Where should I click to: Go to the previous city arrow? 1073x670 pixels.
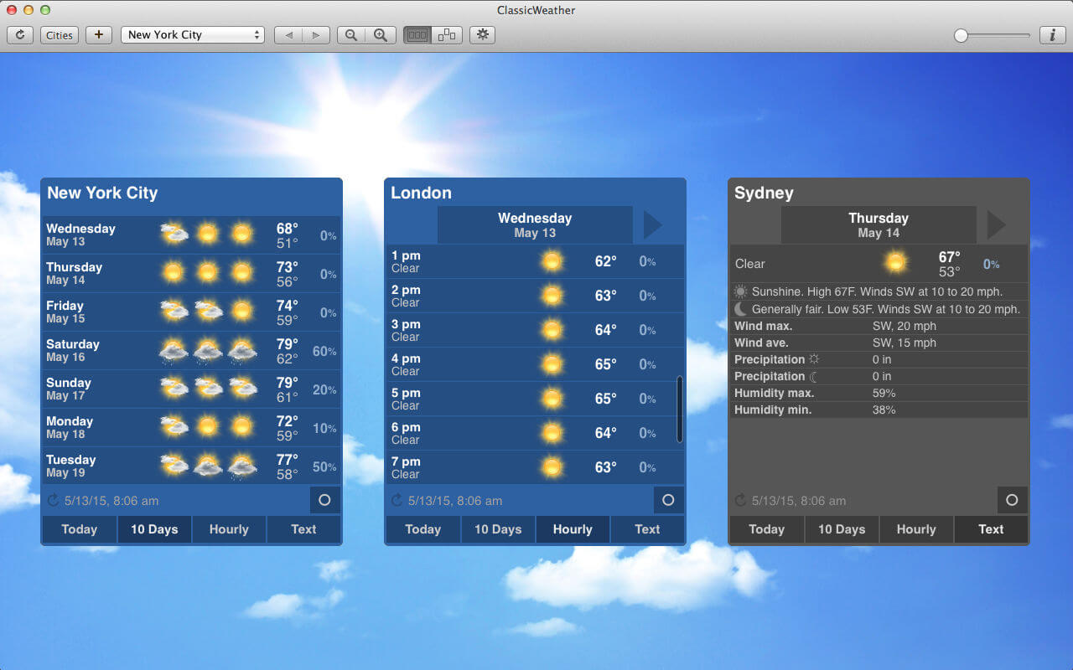[288, 35]
